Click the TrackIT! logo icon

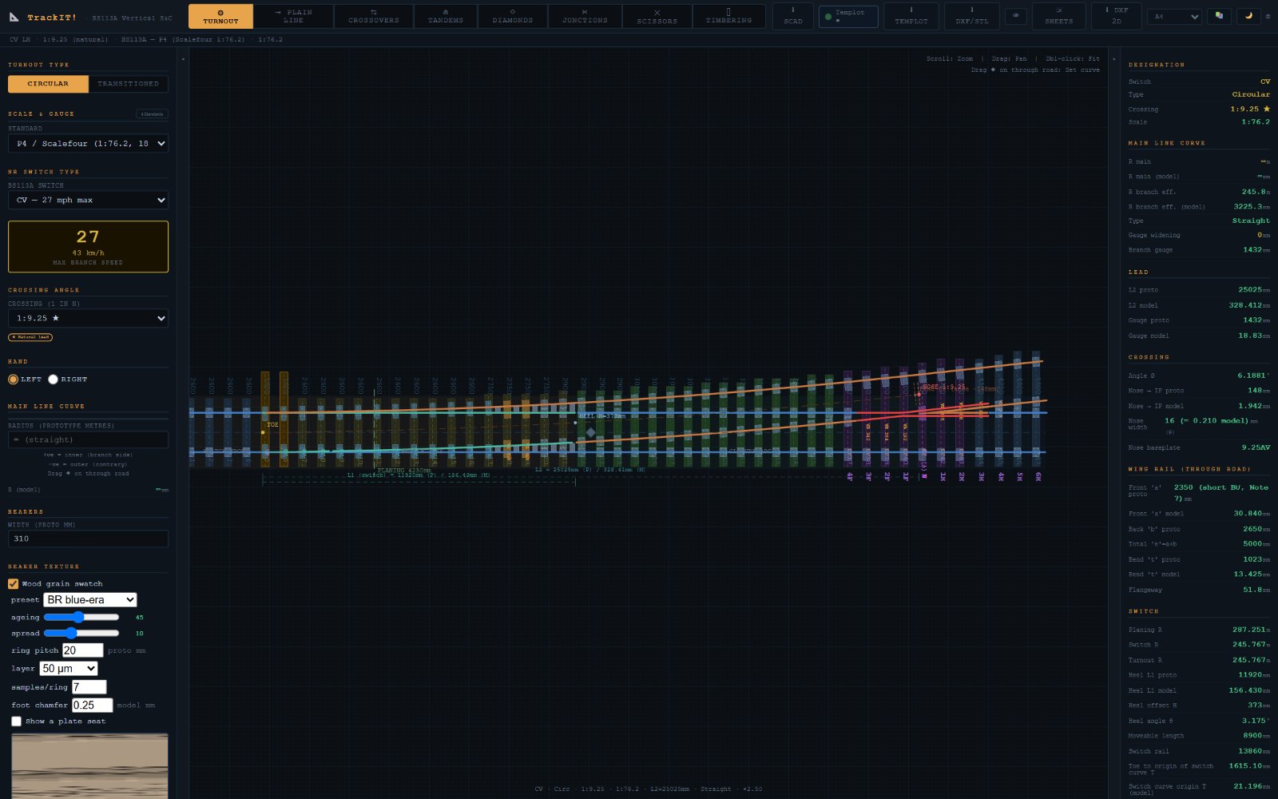click(14, 17)
